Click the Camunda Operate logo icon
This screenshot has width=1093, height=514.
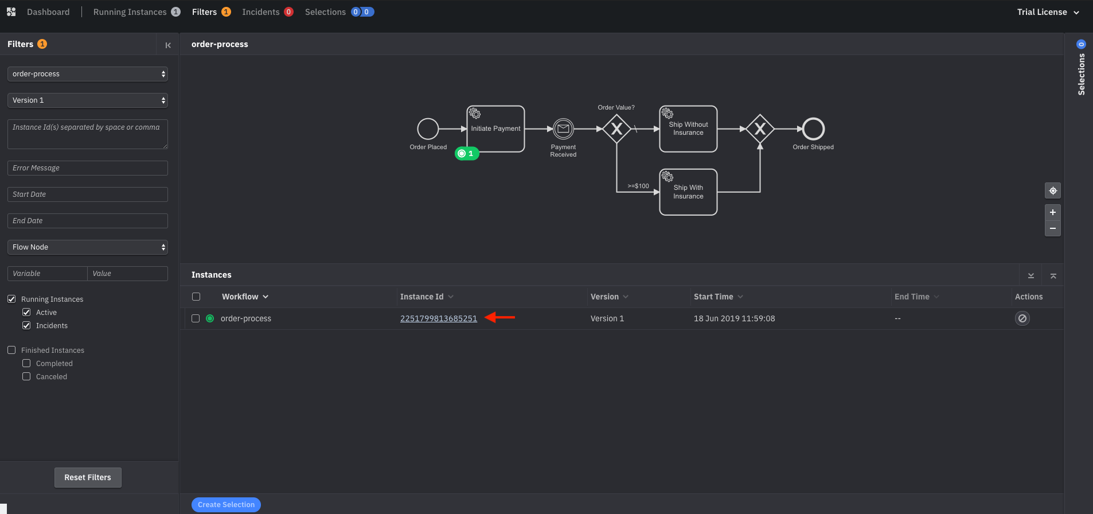tap(11, 11)
